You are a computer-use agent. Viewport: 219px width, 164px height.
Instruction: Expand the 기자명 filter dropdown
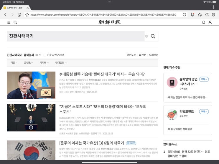click(x=44, y=63)
